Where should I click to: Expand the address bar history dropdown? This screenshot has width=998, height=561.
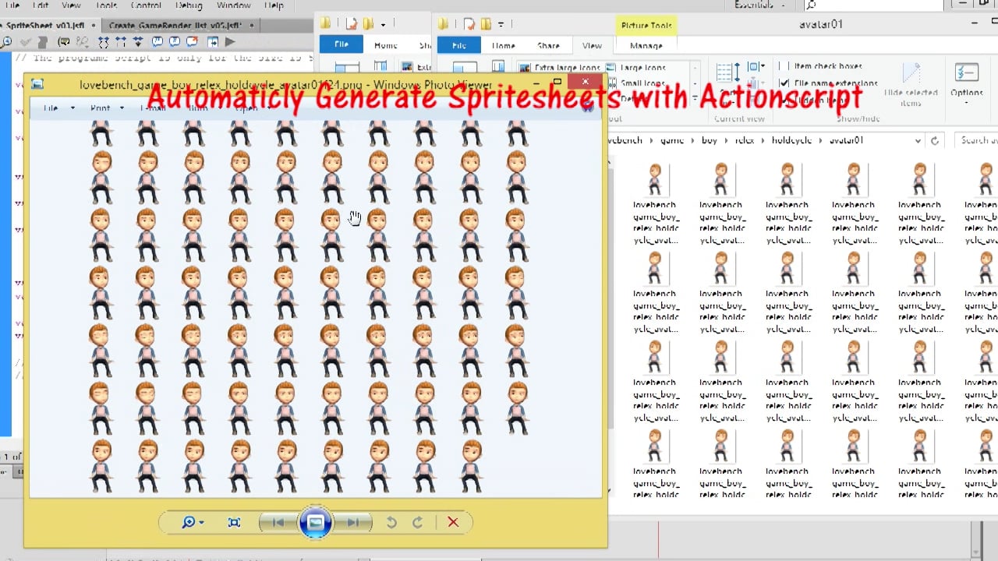tap(917, 140)
